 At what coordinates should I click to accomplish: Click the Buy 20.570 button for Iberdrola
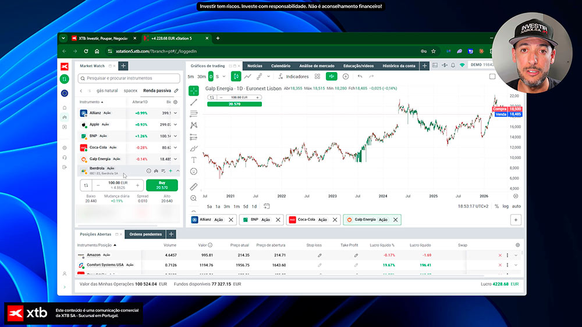[x=162, y=185]
